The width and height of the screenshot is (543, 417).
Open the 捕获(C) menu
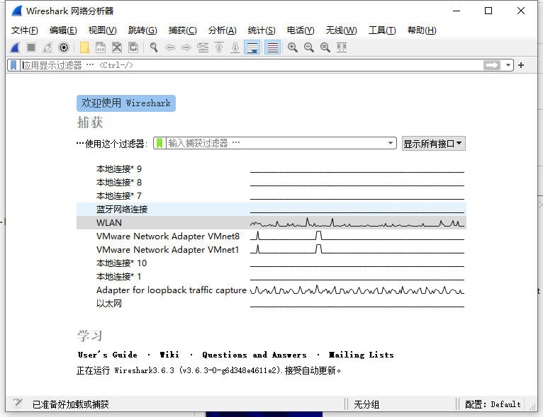pos(182,30)
